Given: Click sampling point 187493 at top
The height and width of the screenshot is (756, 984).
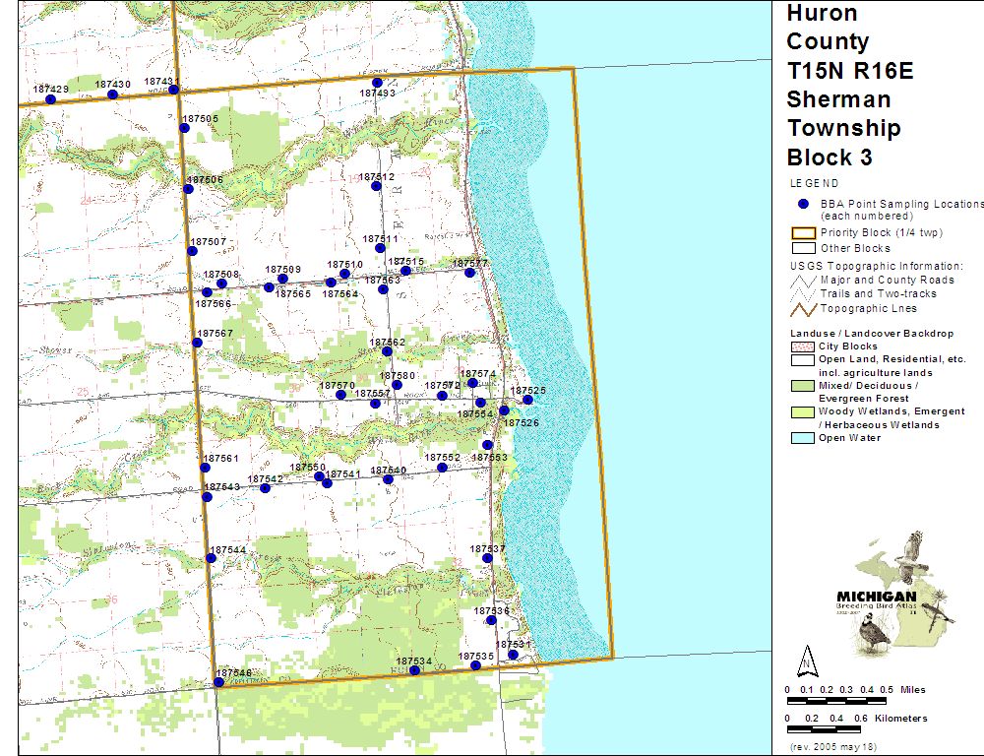Looking at the screenshot, I should [377, 83].
